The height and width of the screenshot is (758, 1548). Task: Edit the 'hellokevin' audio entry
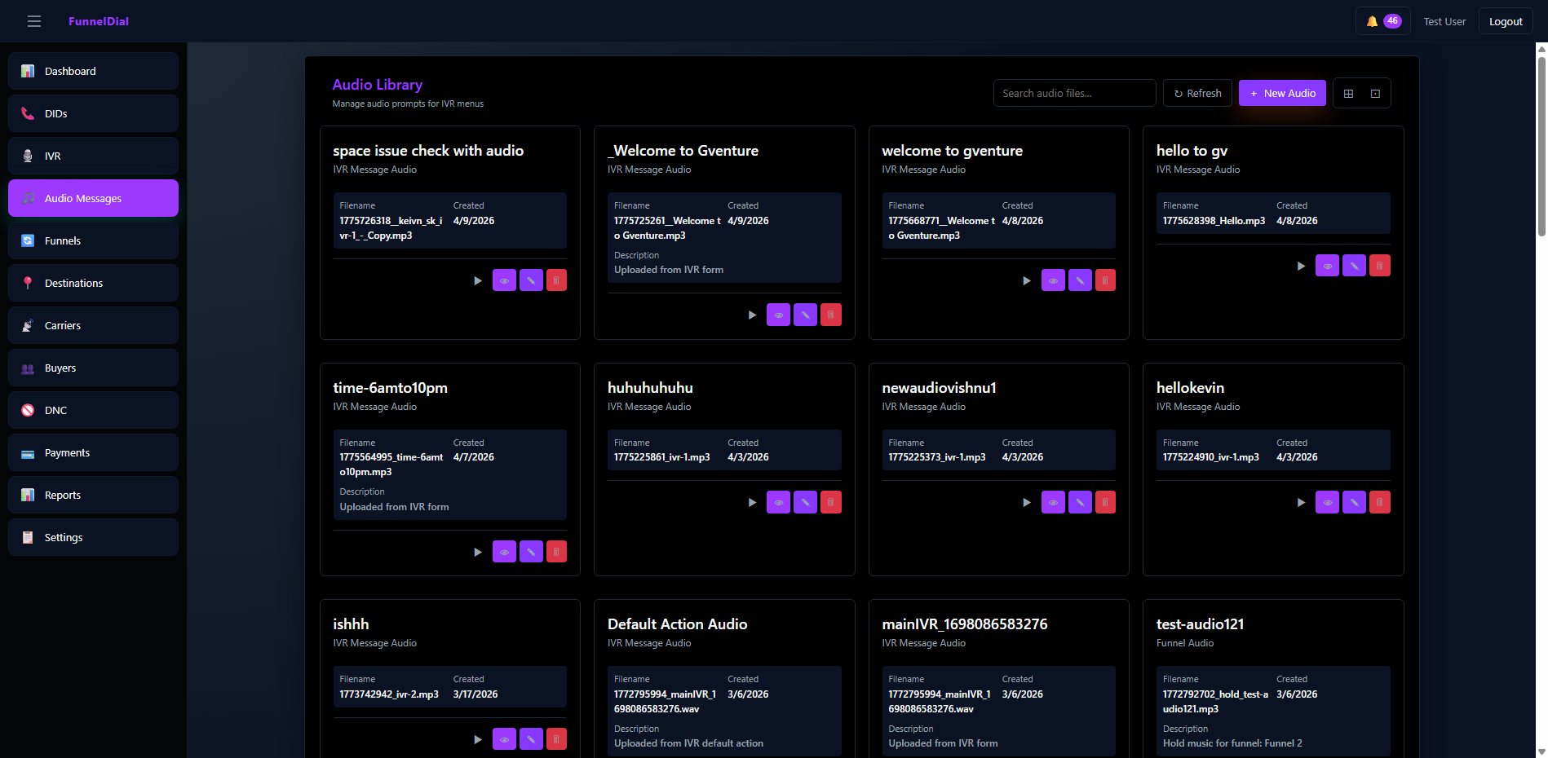1353,502
